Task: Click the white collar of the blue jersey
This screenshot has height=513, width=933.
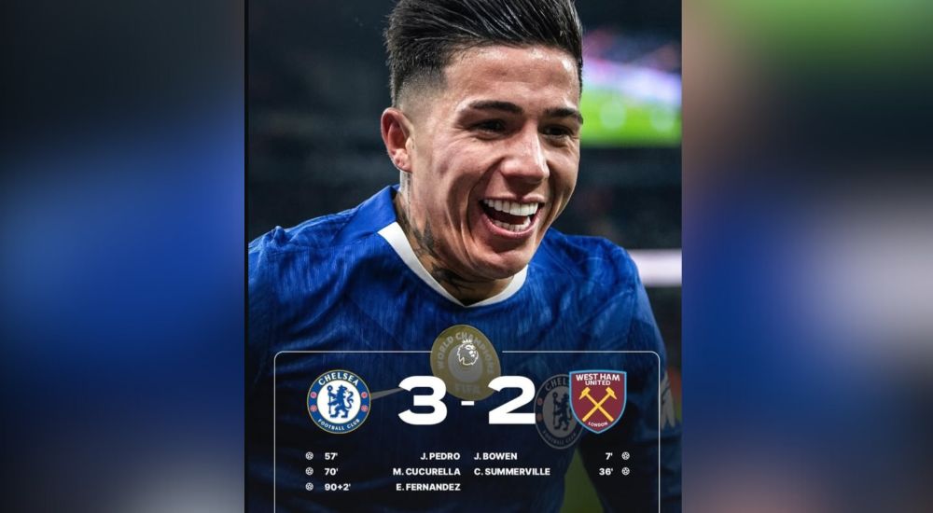Action: click(x=453, y=268)
